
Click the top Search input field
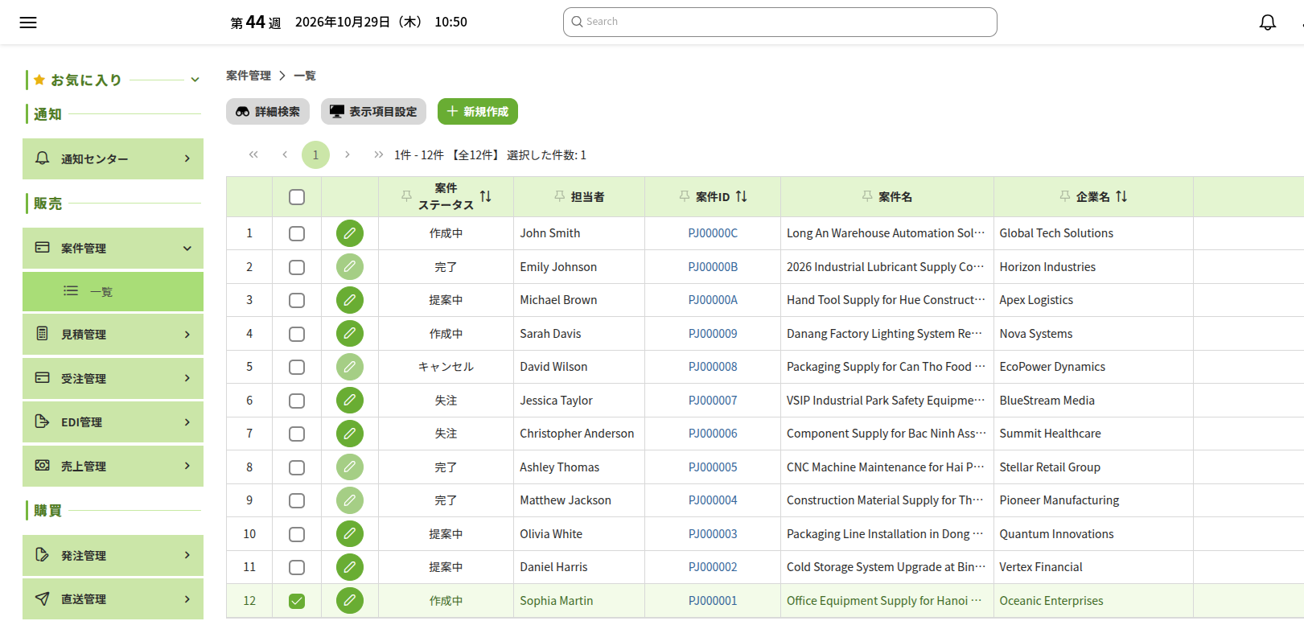[780, 22]
